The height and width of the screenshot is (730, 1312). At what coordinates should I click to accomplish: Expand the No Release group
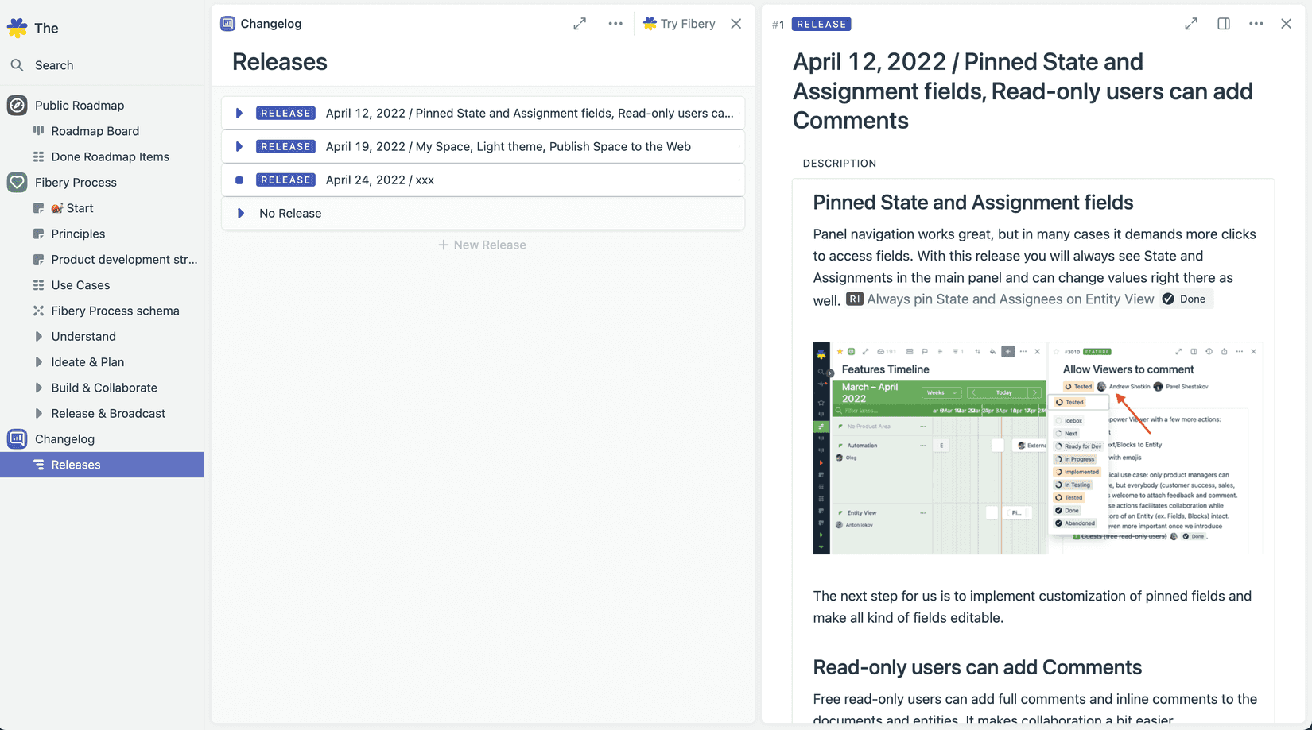click(239, 213)
